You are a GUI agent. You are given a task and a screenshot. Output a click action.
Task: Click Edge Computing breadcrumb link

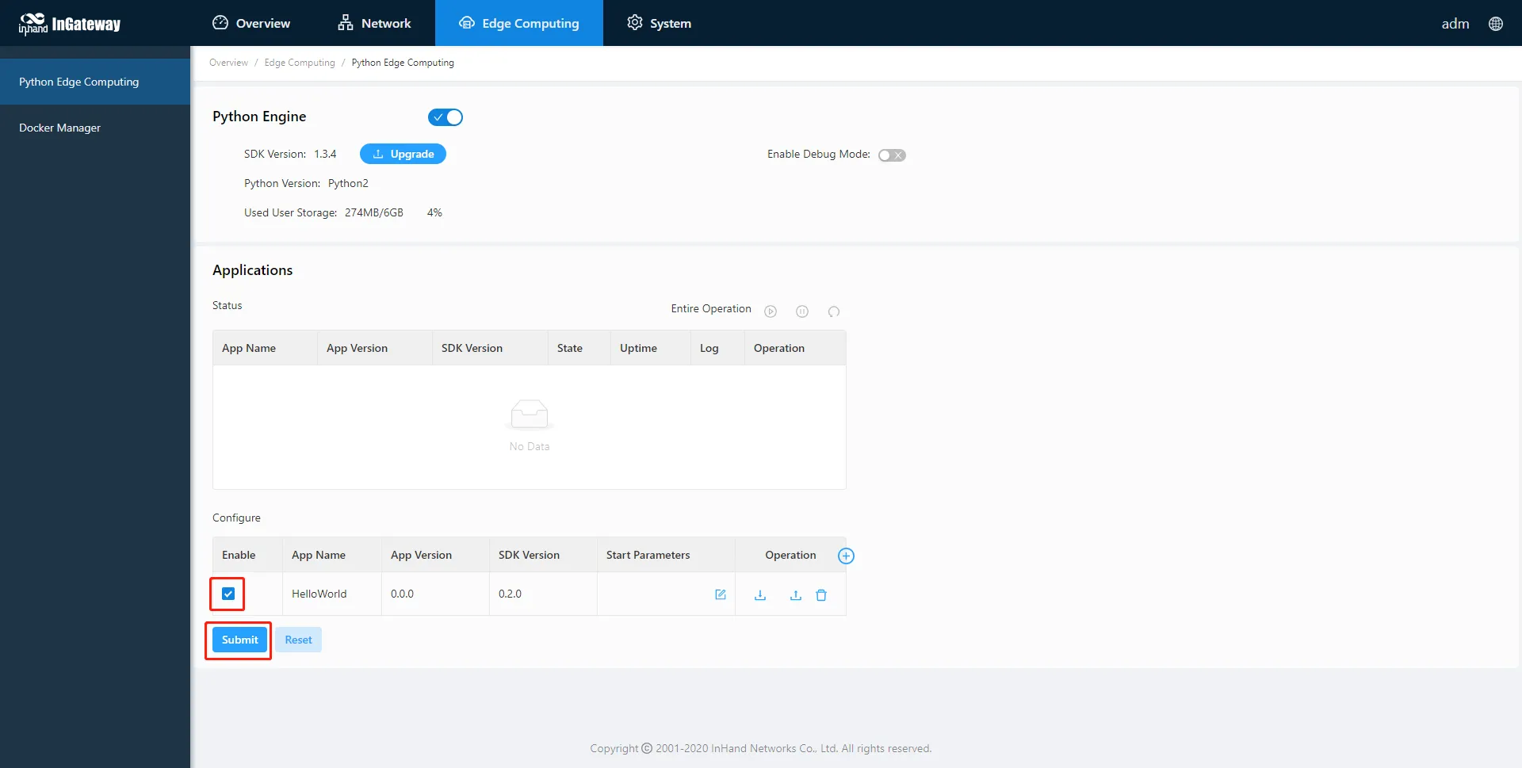coord(300,63)
